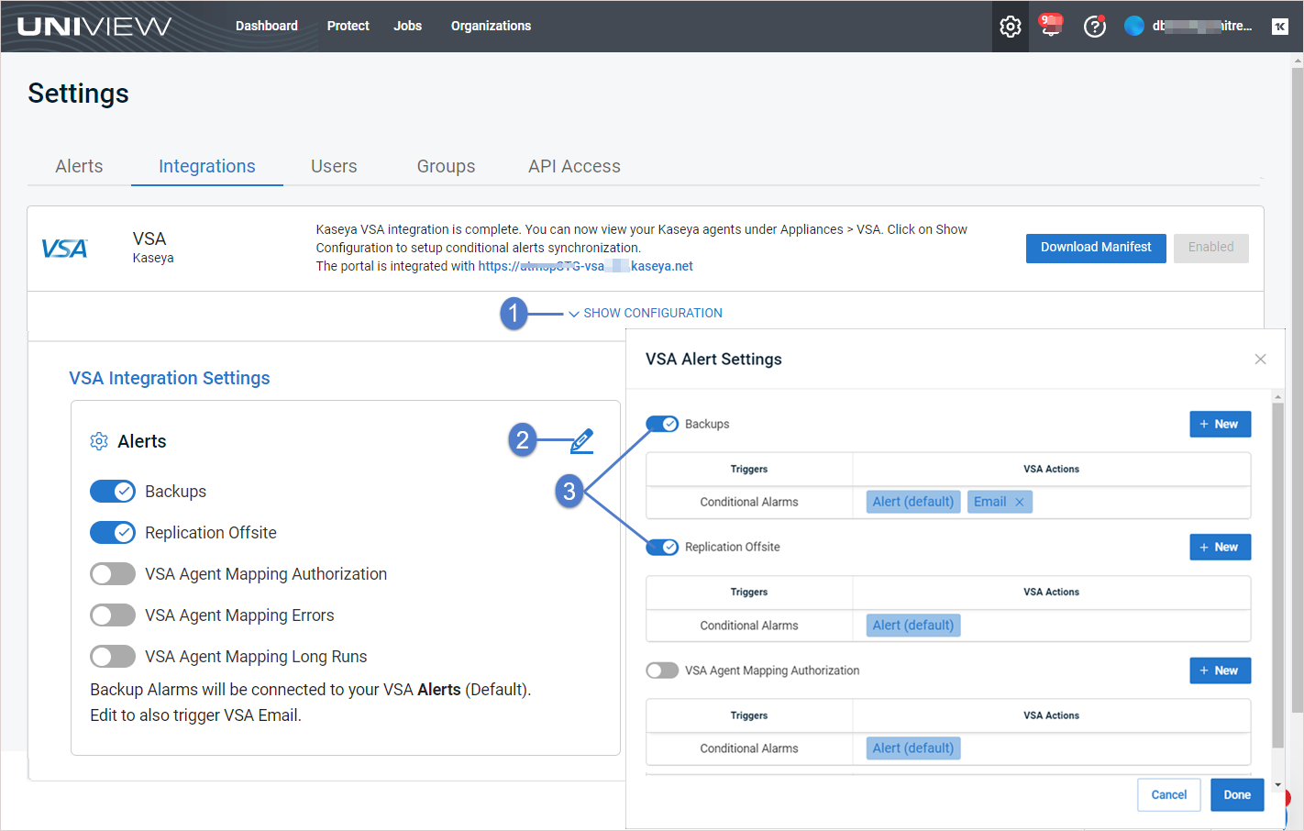The height and width of the screenshot is (831, 1304).
Task: Click the username text in top bar
Action: pyautogui.click(x=1202, y=26)
